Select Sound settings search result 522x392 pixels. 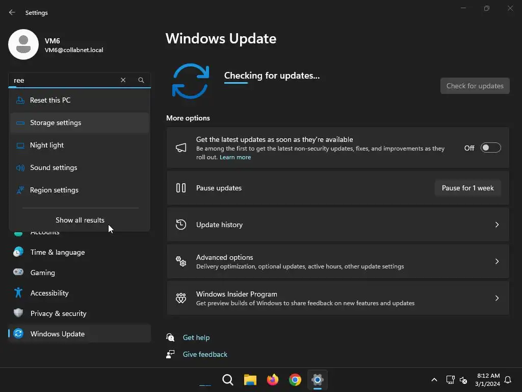point(80,167)
